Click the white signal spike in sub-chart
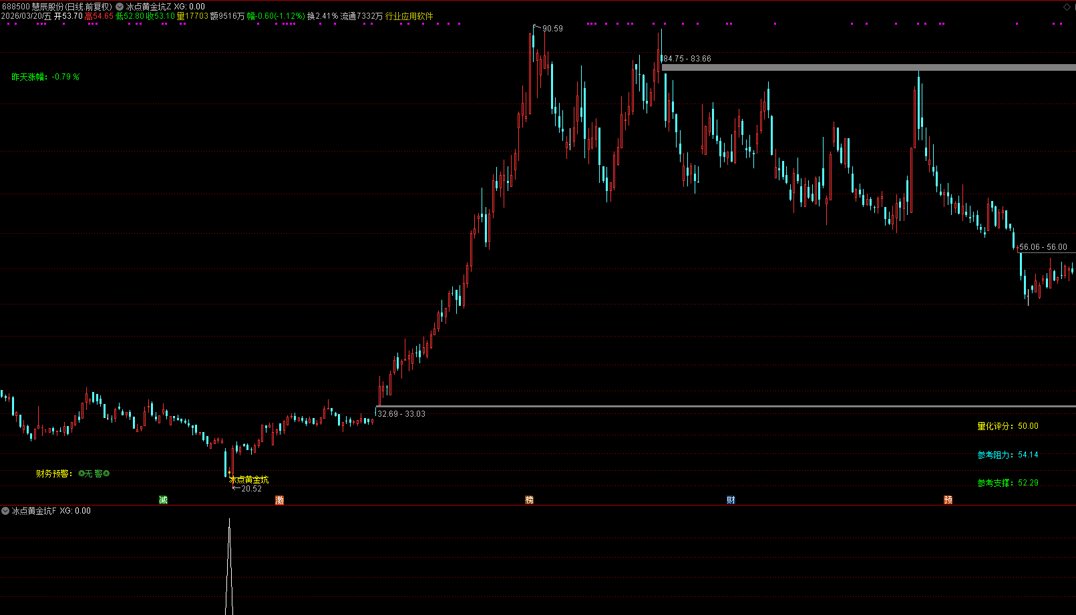Screen dimensions: 1076x615 point(229,566)
